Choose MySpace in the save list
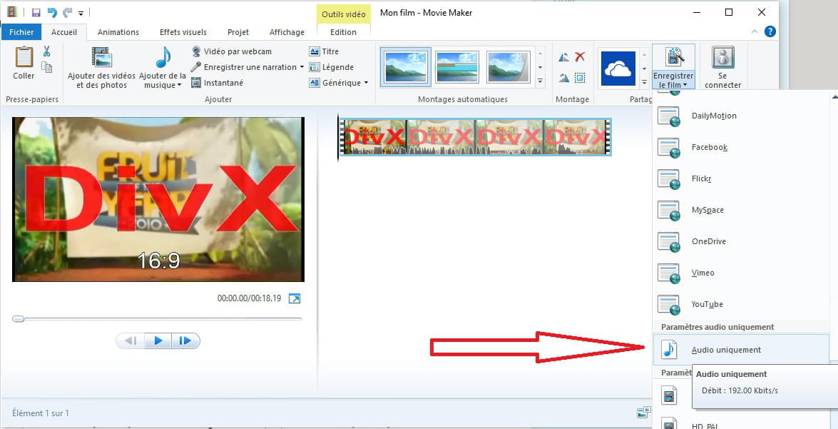 741,211
